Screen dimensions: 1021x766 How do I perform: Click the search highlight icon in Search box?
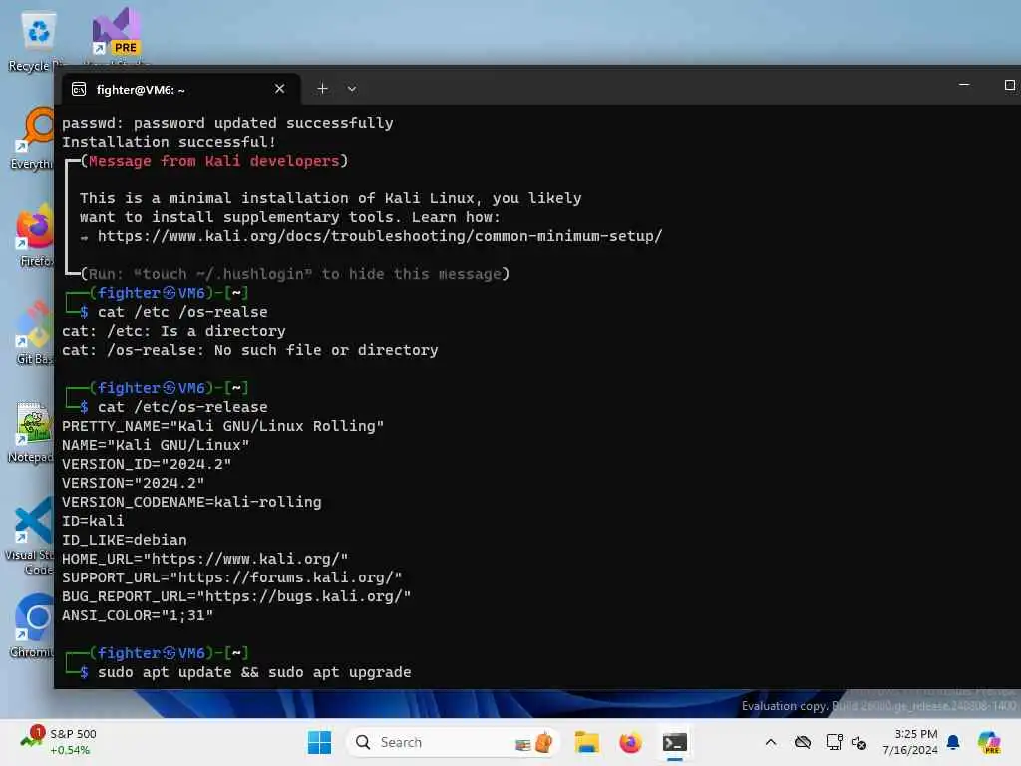coord(534,742)
